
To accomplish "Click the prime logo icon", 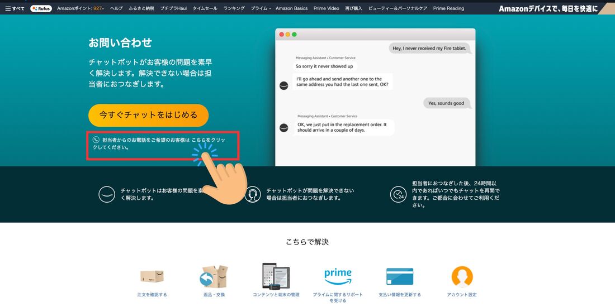I will point(338,276).
